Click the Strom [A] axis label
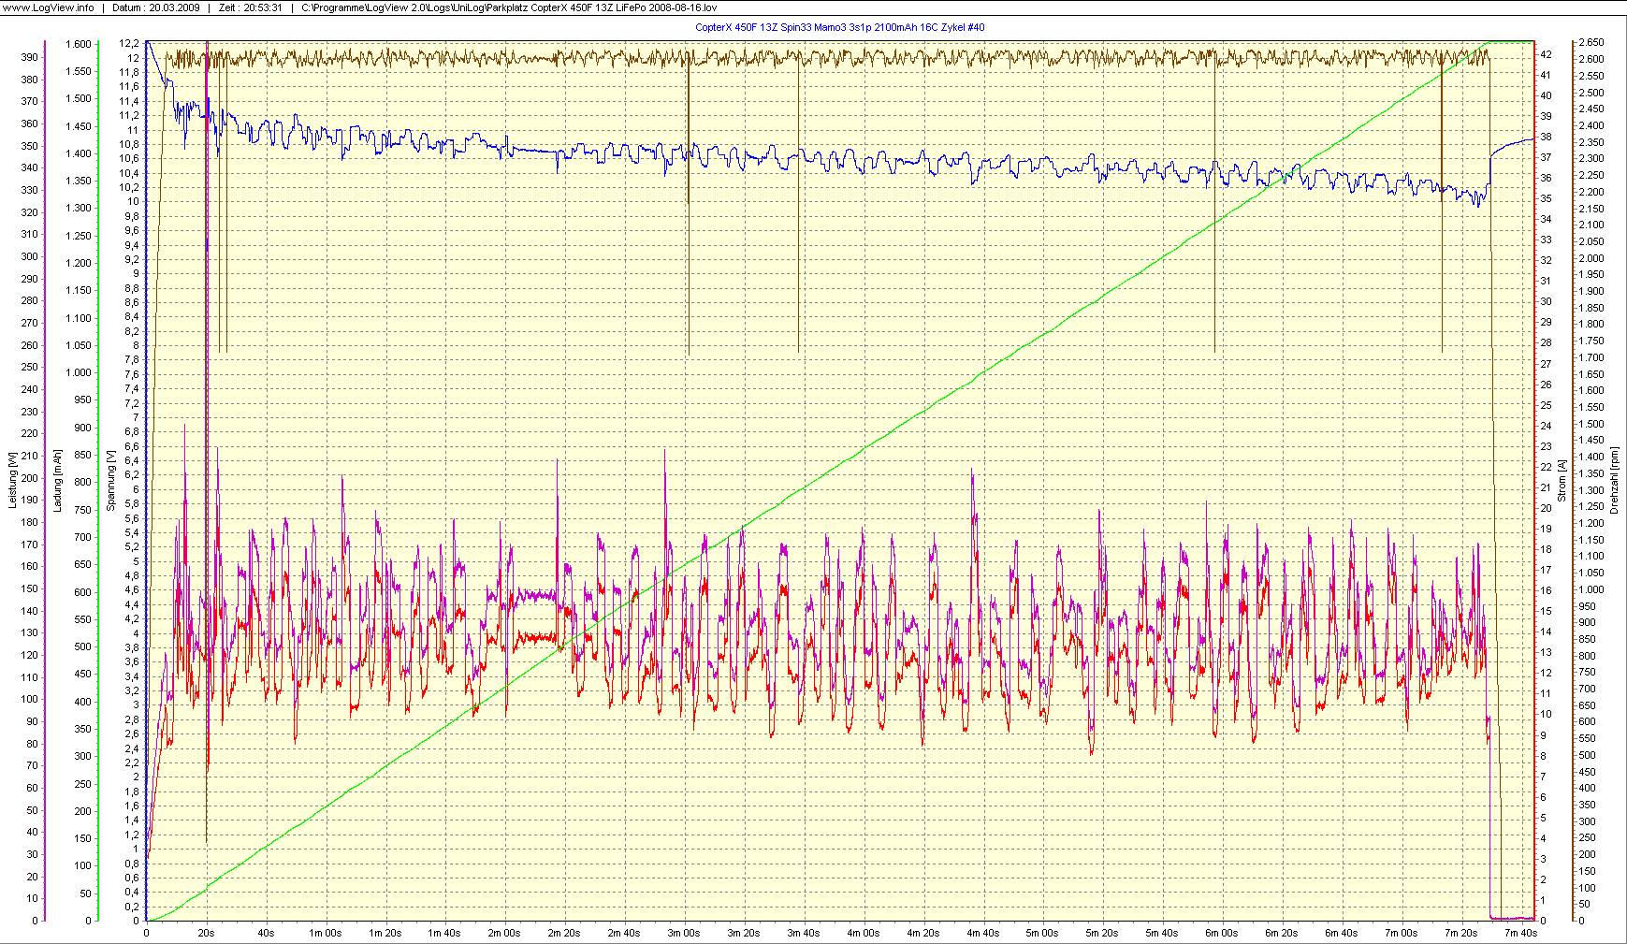 [x=1562, y=481]
